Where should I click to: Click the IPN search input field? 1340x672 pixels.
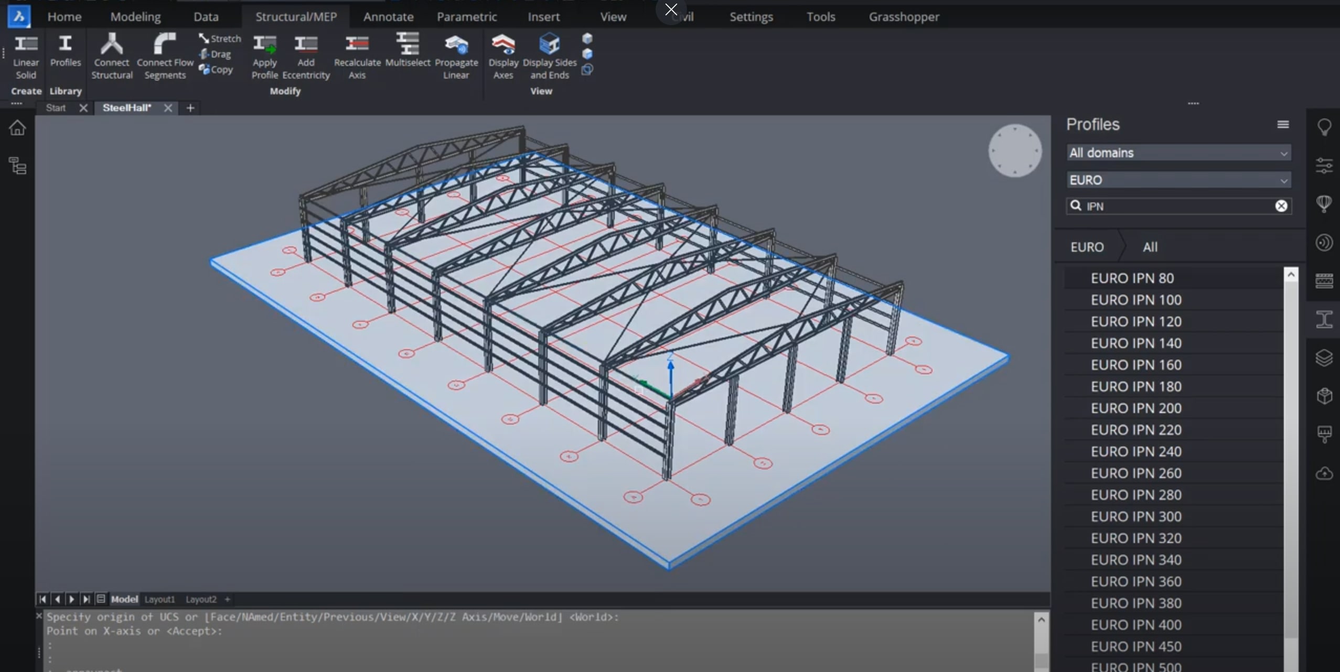coord(1175,206)
